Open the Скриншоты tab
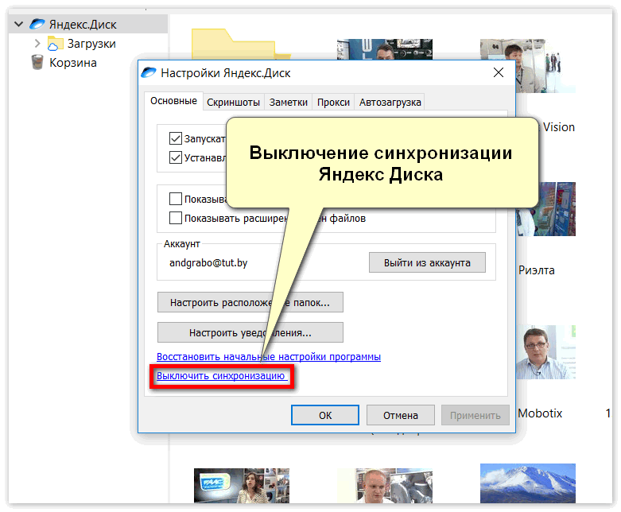The image size is (621, 512). coord(233,103)
